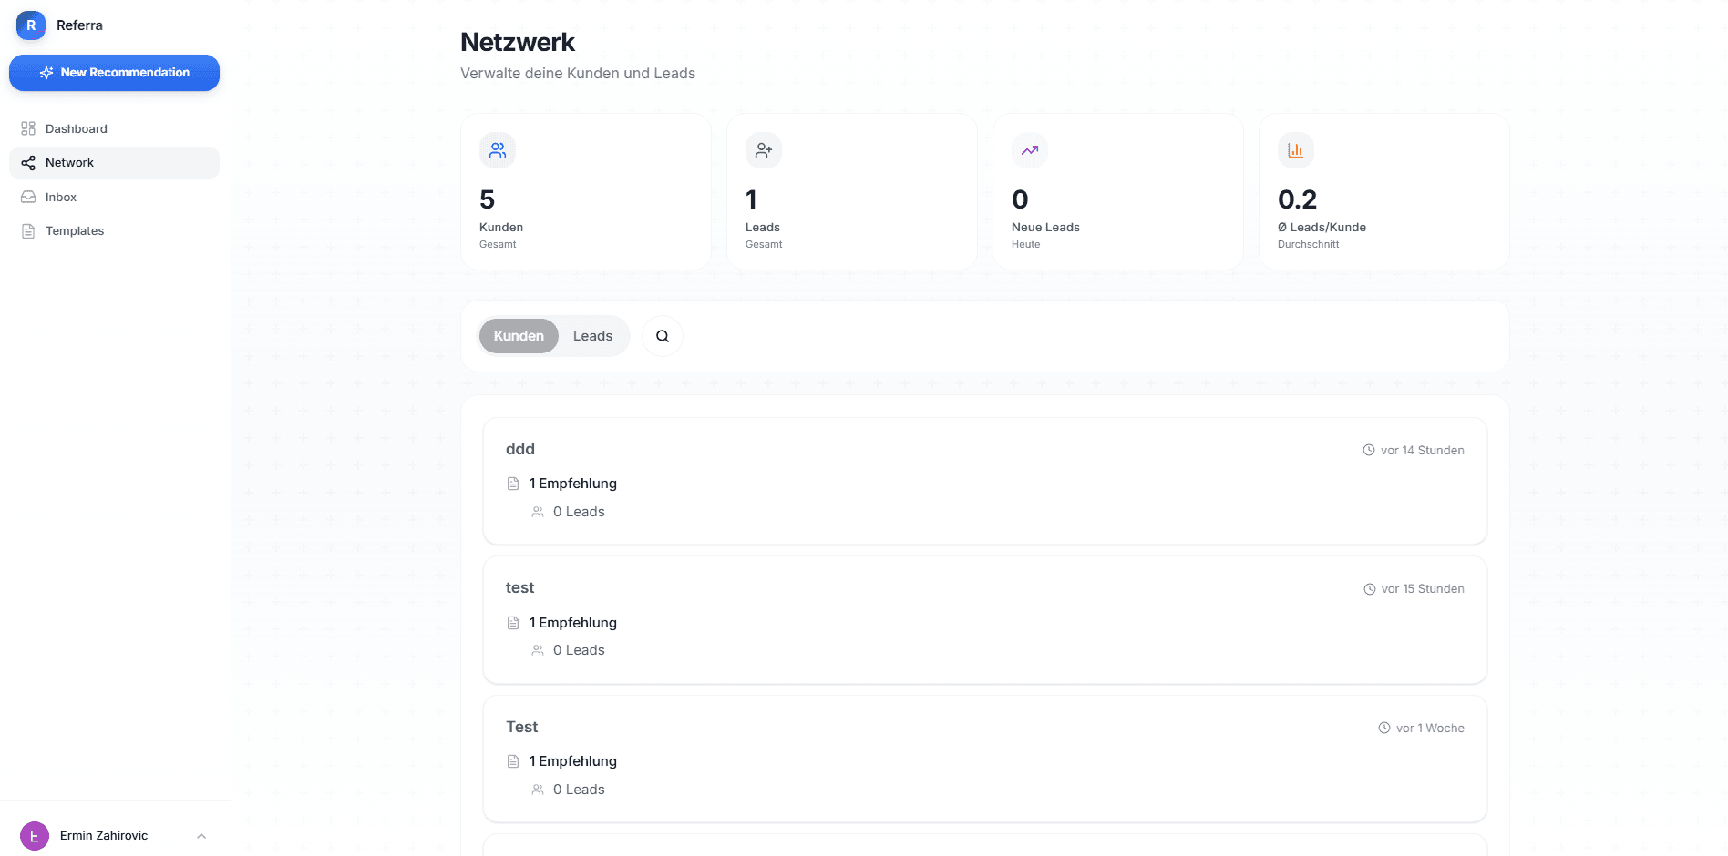Click the Leads user-plus icon
This screenshot has height=856, width=1728.
tap(764, 150)
